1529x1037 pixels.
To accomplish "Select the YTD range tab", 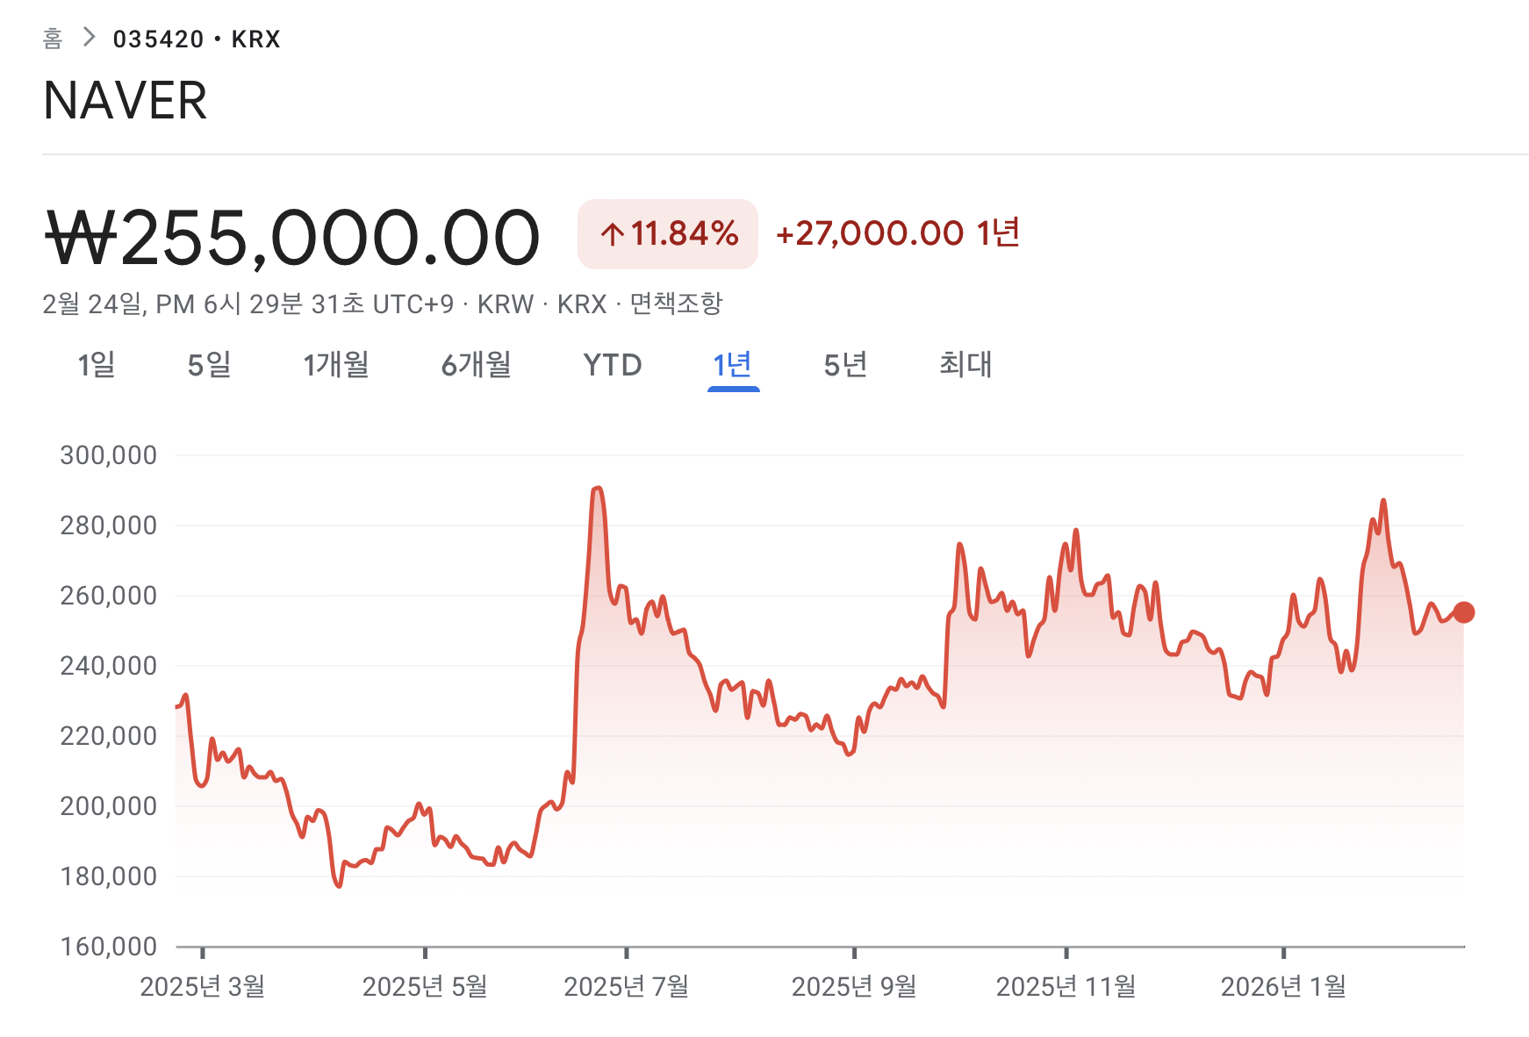I will [613, 364].
